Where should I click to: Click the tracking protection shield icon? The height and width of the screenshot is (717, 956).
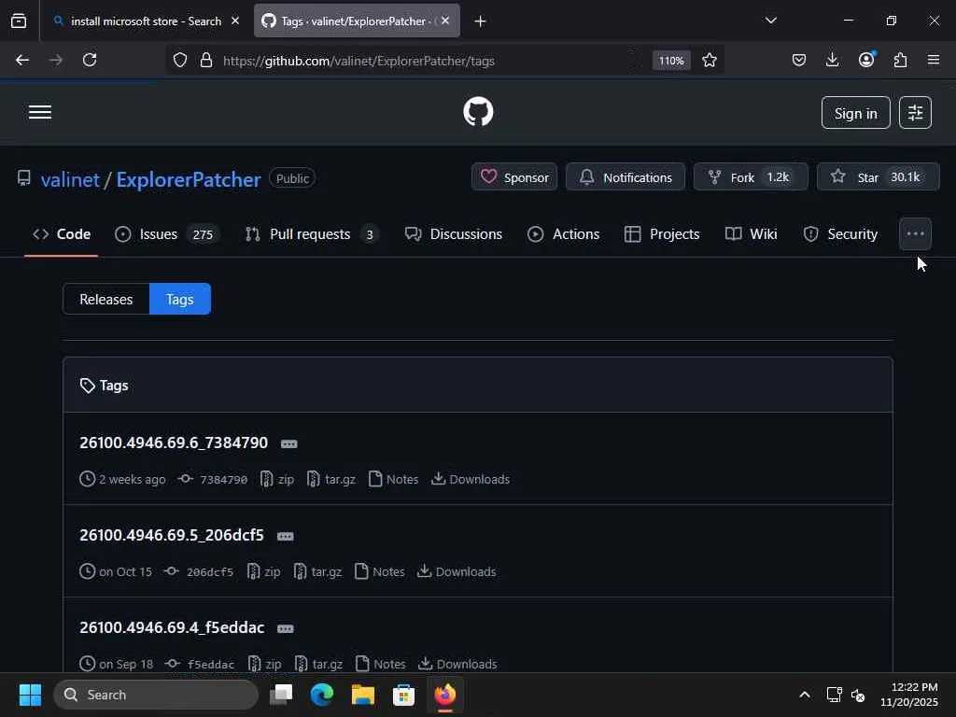click(180, 61)
